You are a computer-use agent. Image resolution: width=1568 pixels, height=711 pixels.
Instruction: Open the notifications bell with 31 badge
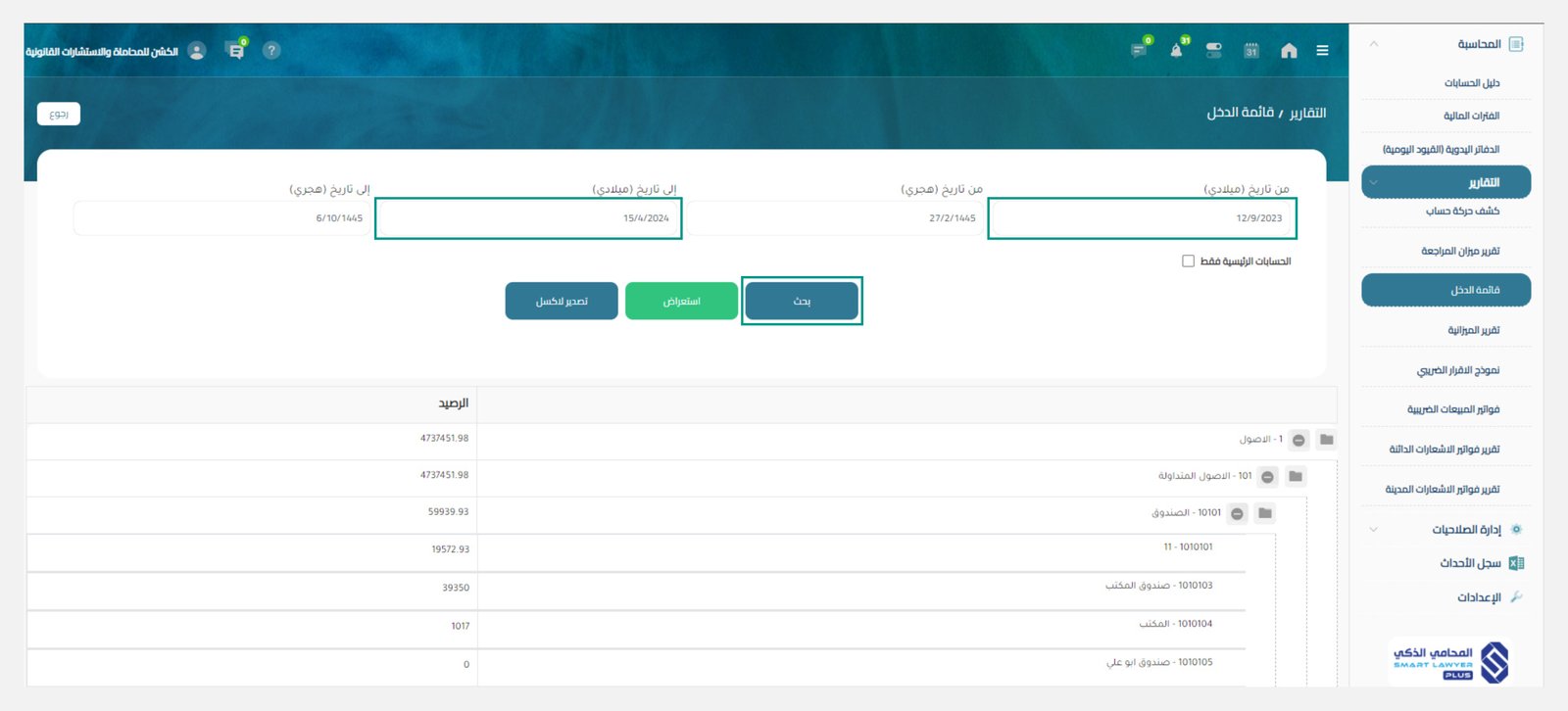1177,49
